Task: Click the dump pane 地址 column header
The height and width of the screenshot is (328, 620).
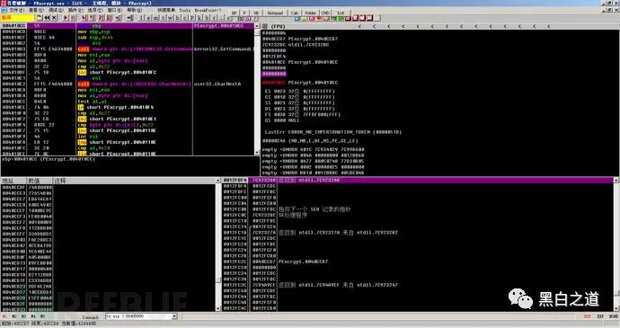Action: point(13,181)
